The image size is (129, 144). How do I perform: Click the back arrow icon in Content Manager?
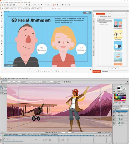click(98, 17)
